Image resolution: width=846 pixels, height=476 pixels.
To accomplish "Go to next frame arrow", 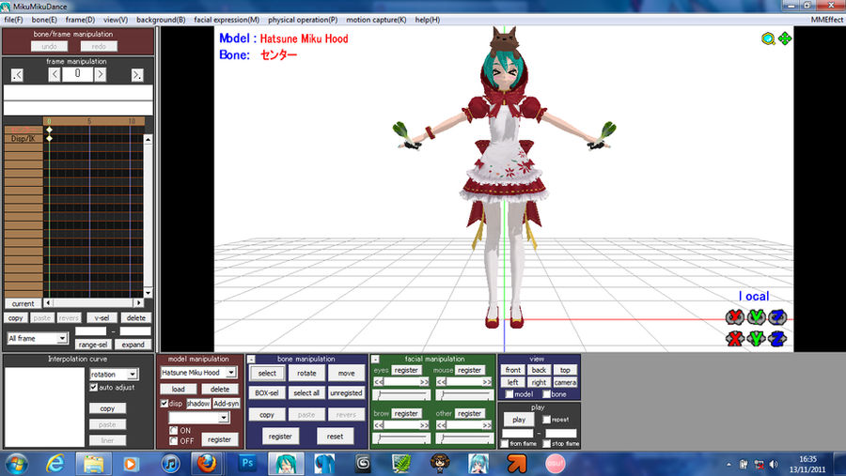I will pyautogui.click(x=101, y=74).
